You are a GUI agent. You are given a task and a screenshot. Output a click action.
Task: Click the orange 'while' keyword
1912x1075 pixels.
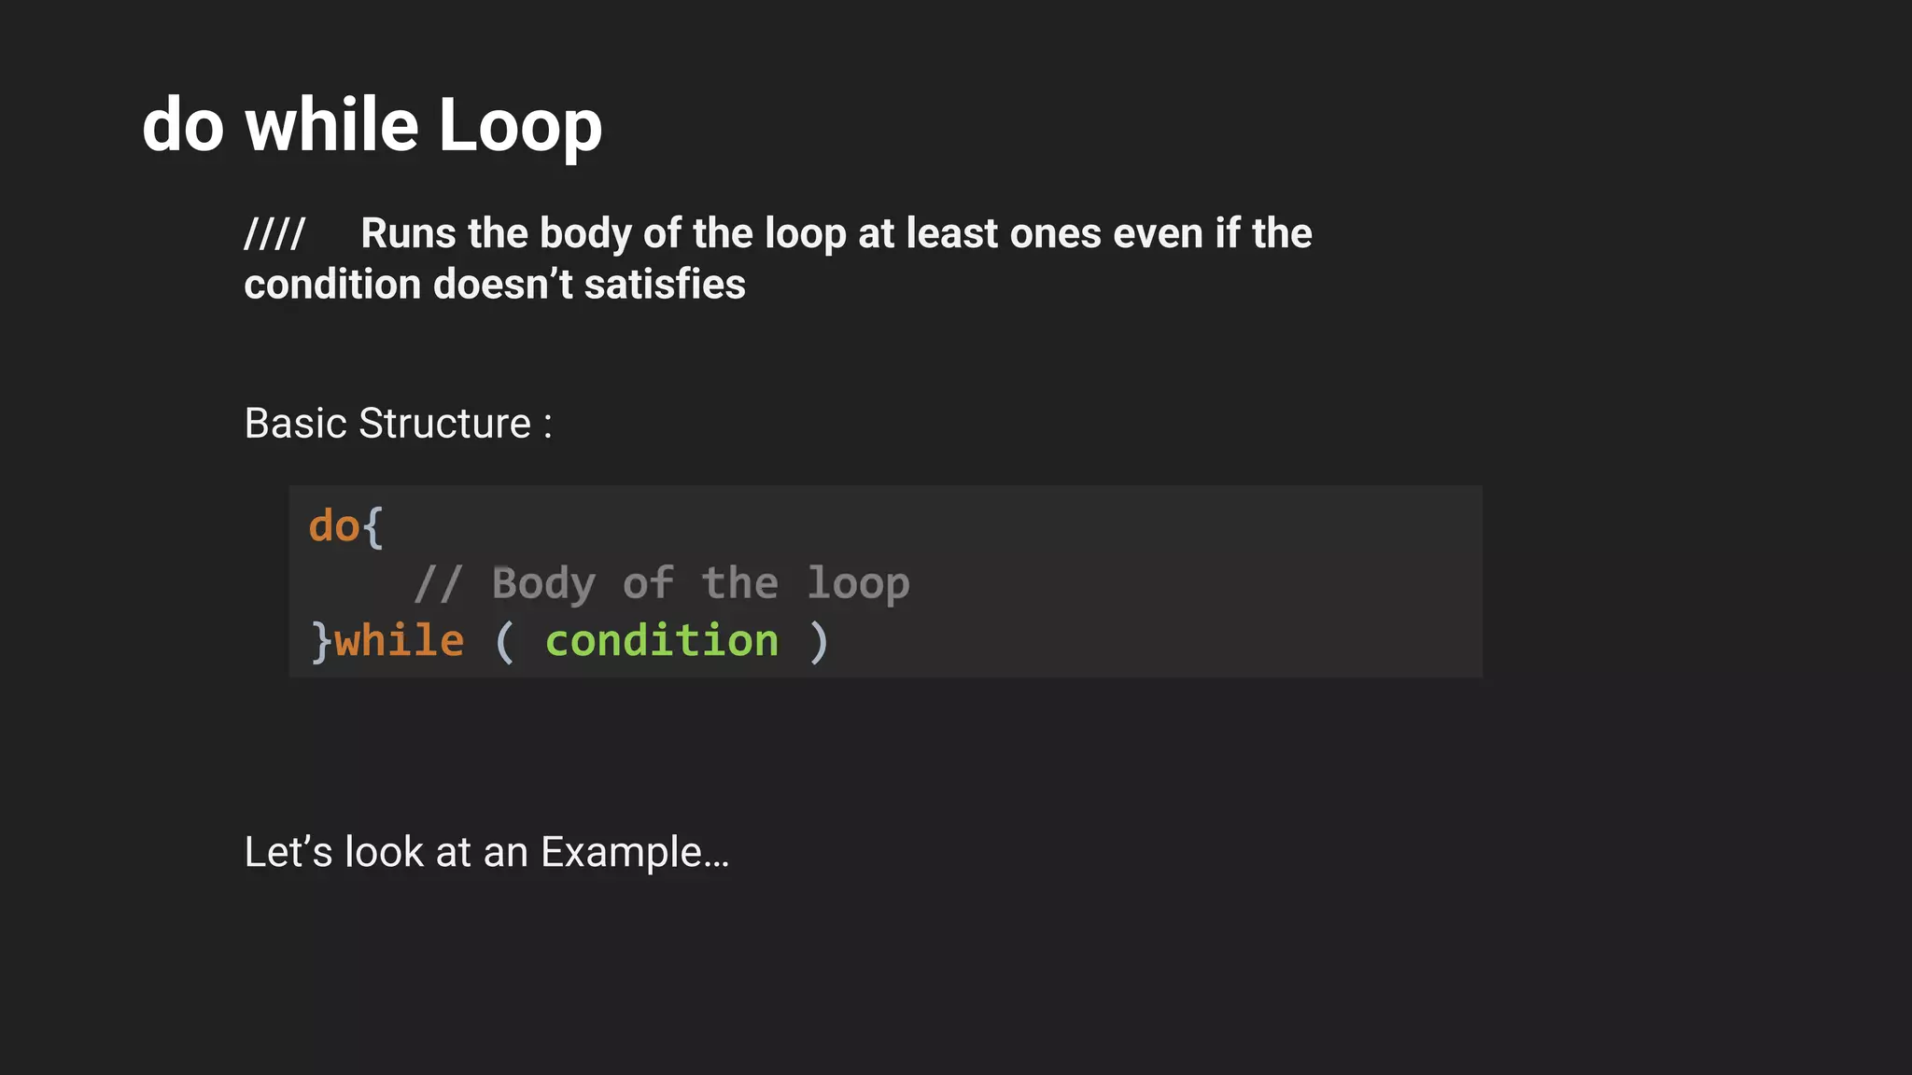coord(400,641)
